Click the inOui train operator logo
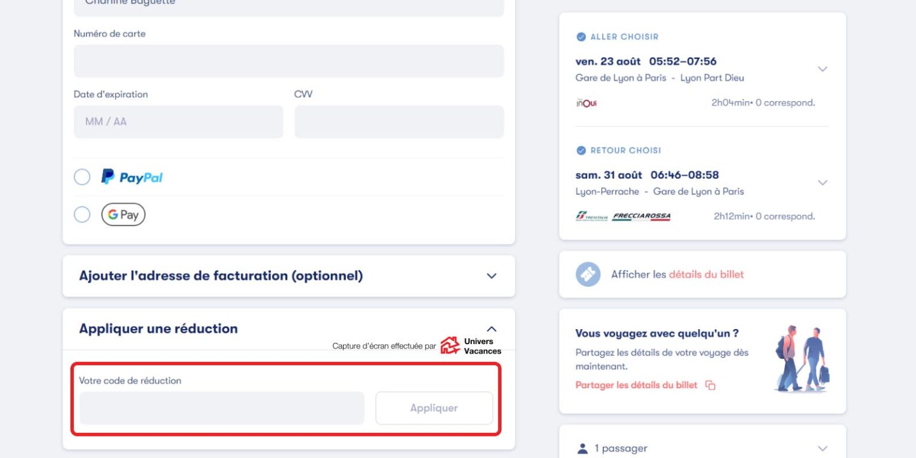Image resolution: width=916 pixels, height=458 pixels. (x=586, y=103)
